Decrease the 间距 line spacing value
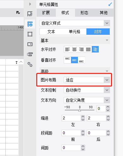123x156 pixels. point(83,149)
